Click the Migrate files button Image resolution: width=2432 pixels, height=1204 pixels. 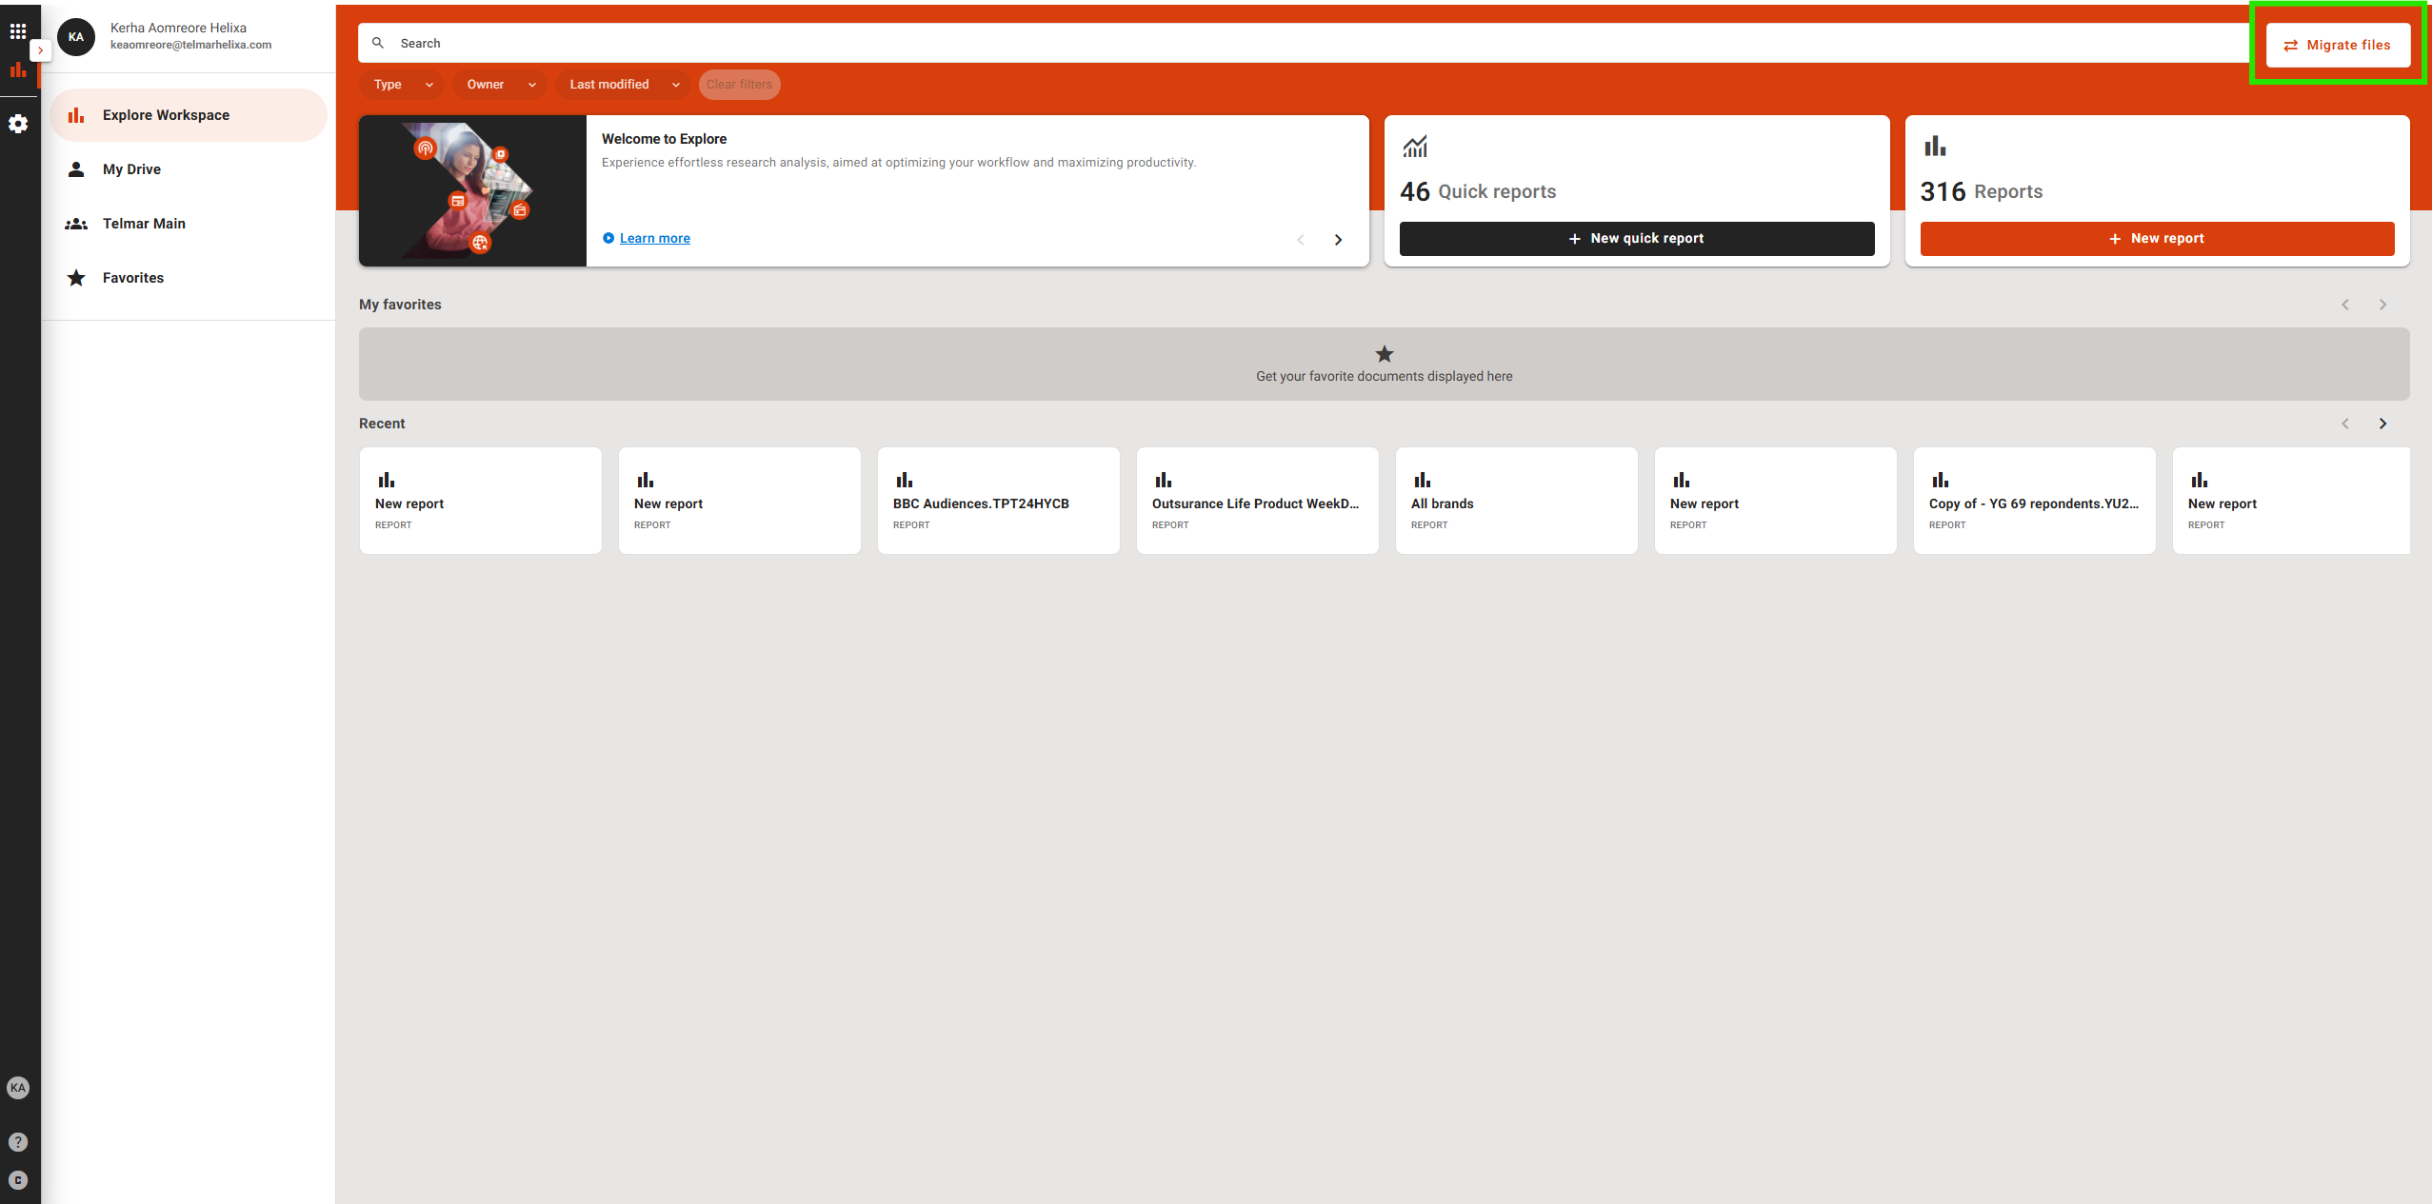pyautogui.click(x=2338, y=46)
